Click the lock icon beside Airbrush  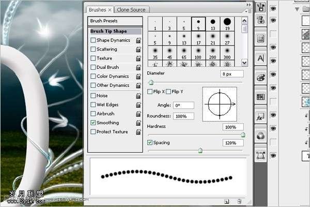point(138,114)
